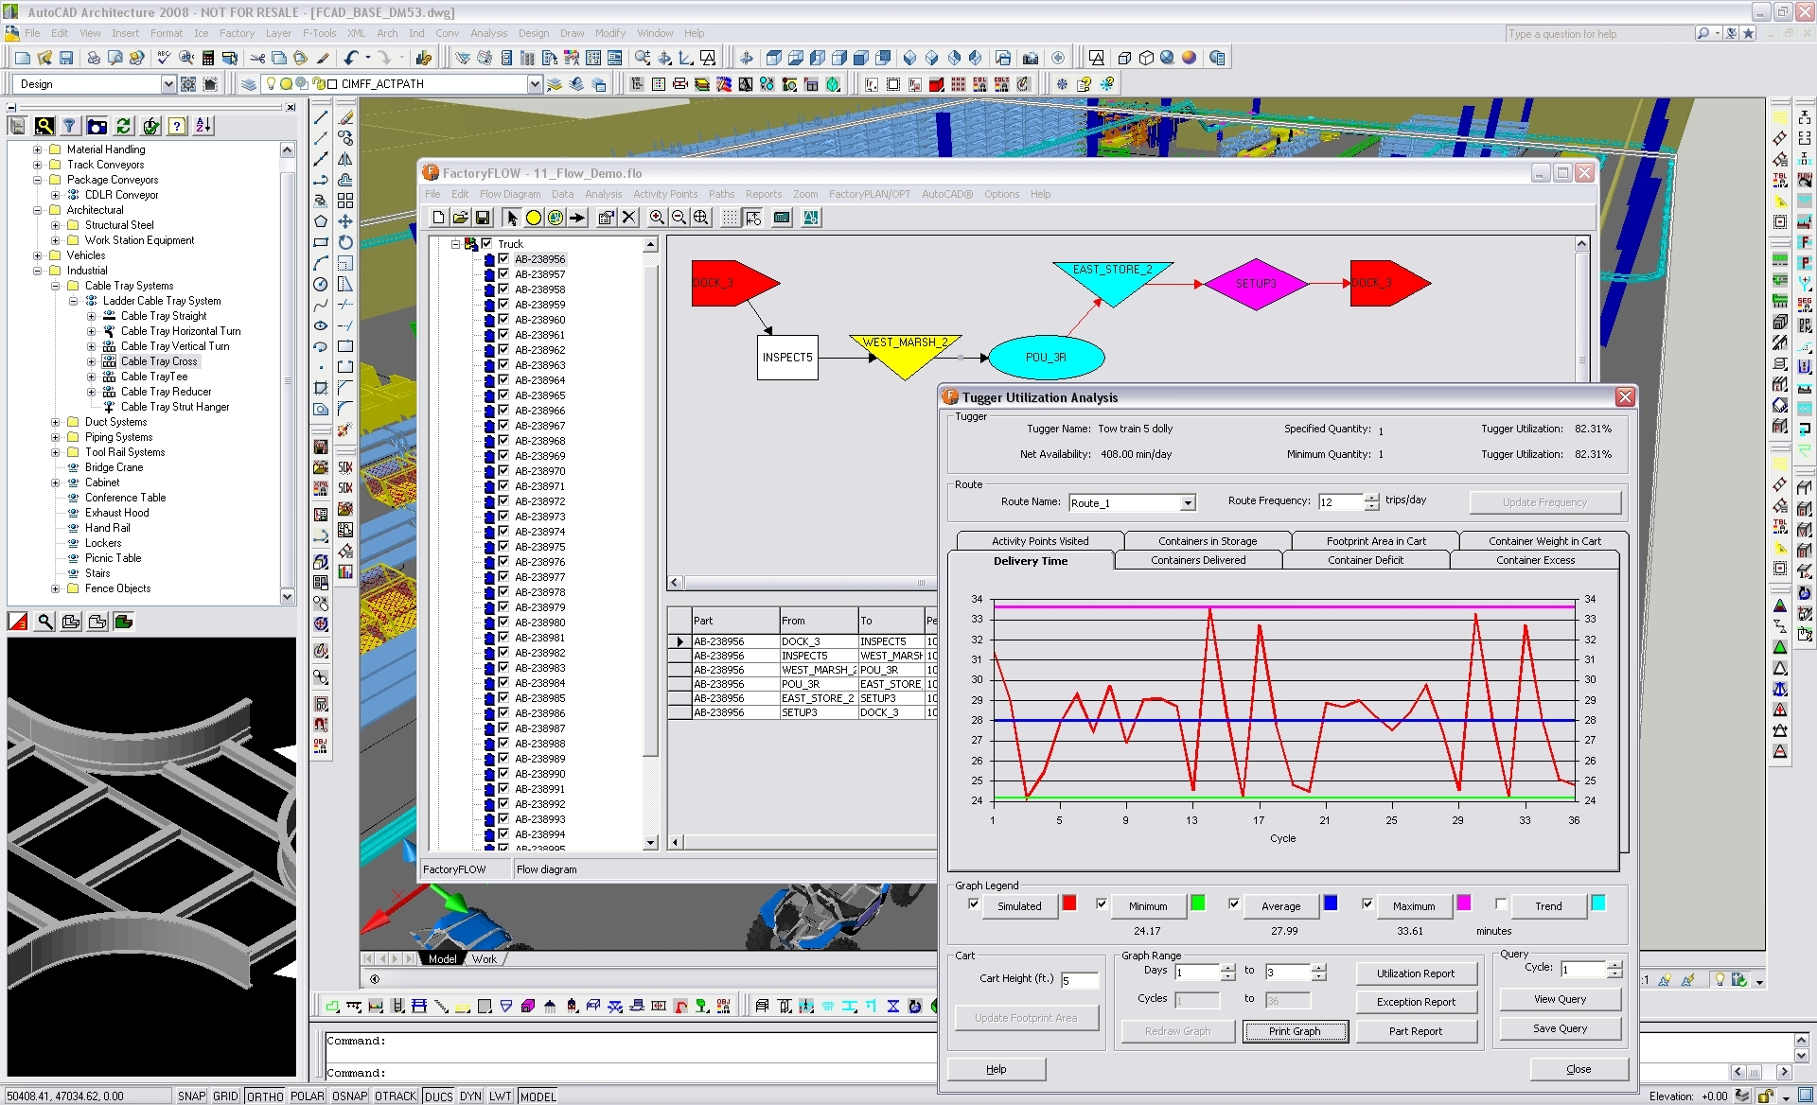Increase Route Frequency with up stepper
Screen dimensions: 1817x1105
(1372, 498)
